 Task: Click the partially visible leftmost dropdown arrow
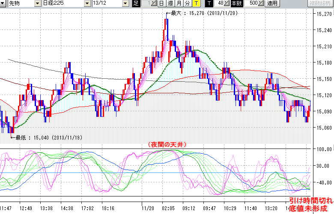click(x=2, y=4)
